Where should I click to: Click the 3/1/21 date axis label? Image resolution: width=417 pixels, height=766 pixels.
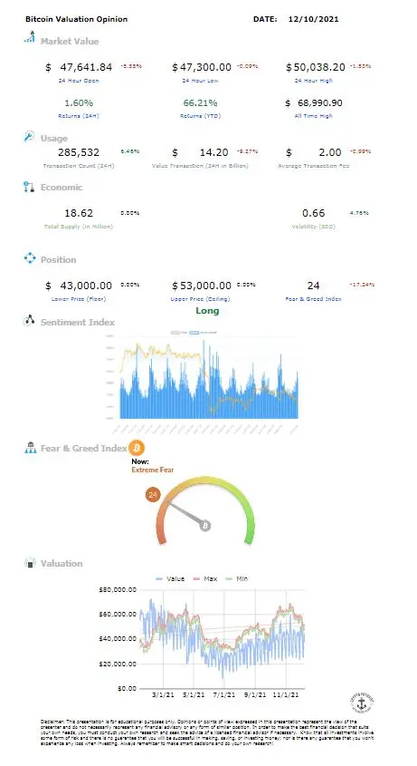click(164, 695)
